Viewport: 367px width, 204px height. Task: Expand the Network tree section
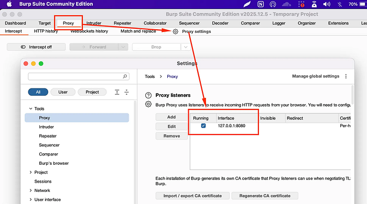click(x=30, y=190)
